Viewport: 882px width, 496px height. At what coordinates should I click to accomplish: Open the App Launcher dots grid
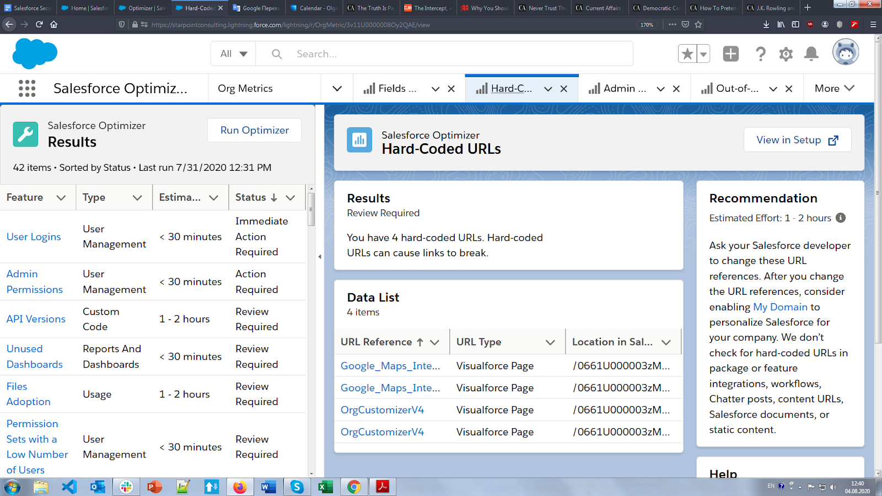(27, 88)
